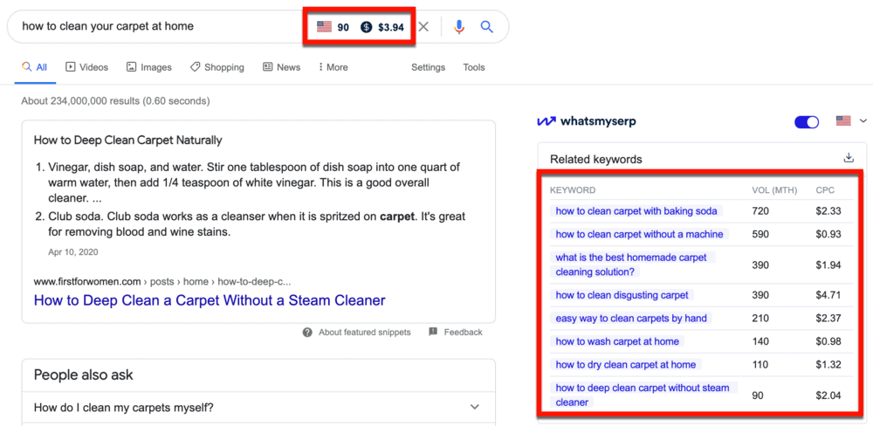Viewport: 873px width, 426px height.
Task: Click the "Apr 10, 2020" date text
Action: click(x=73, y=251)
